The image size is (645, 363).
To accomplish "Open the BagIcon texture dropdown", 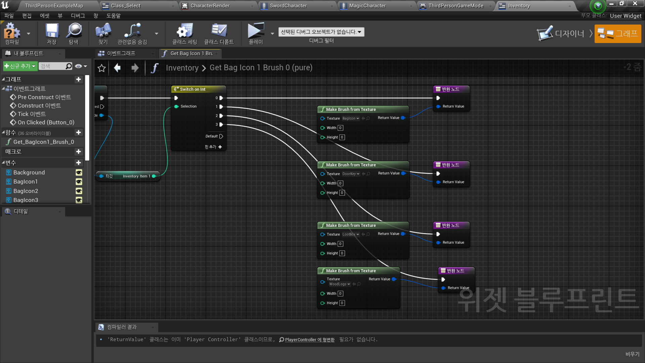I will [x=351, y=118].
